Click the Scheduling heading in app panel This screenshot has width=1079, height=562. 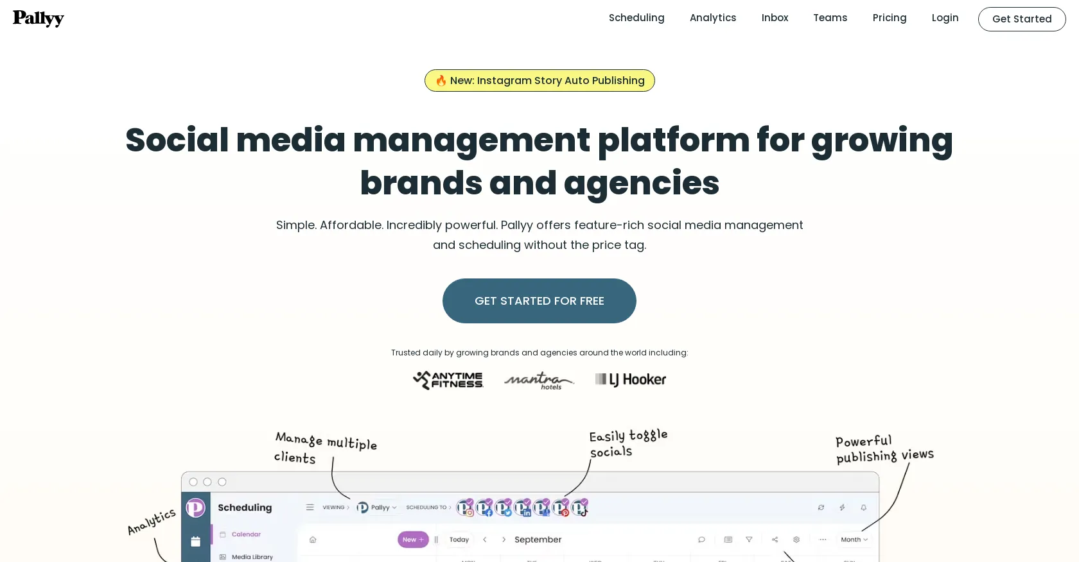pos(245,507)
